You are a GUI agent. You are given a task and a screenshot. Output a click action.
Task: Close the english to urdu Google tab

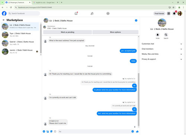[57, 3]
